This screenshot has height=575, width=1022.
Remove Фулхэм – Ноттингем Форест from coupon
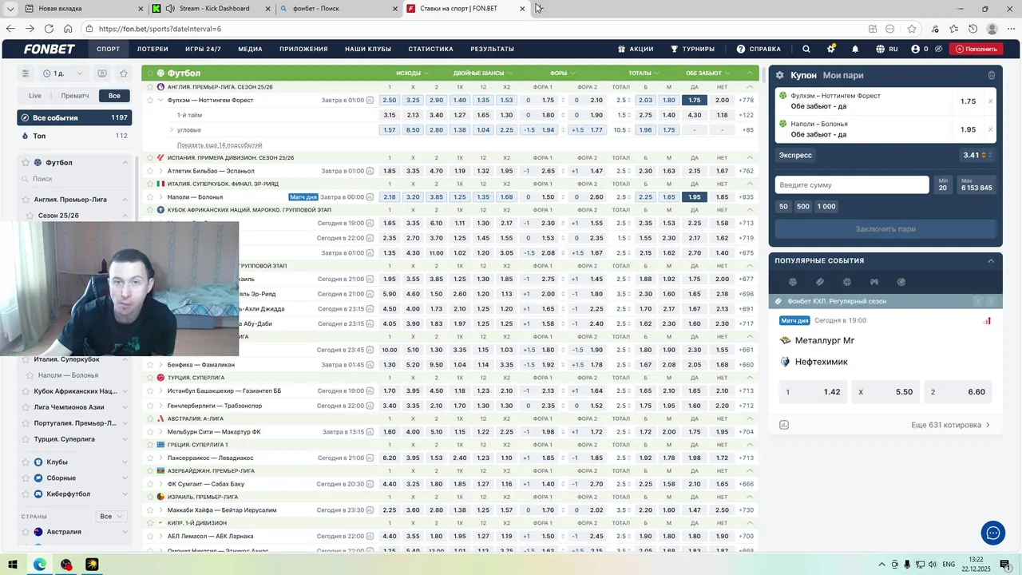991,101
